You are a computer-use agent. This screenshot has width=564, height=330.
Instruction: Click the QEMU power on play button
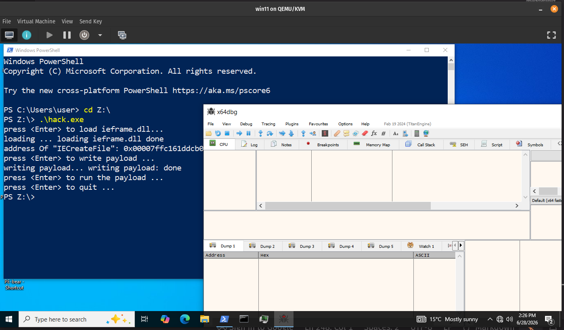coord(49,35)
